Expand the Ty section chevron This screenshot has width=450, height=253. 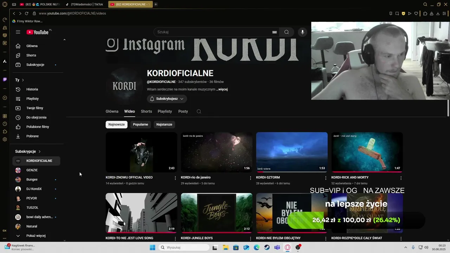(23, 80)
